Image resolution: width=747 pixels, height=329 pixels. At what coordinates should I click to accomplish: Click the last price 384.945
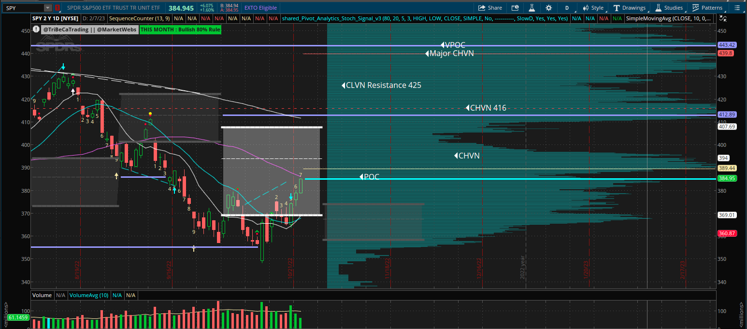[x=182, y=8]
